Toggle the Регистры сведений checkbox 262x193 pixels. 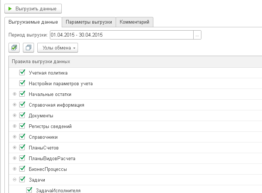point(22,126)
